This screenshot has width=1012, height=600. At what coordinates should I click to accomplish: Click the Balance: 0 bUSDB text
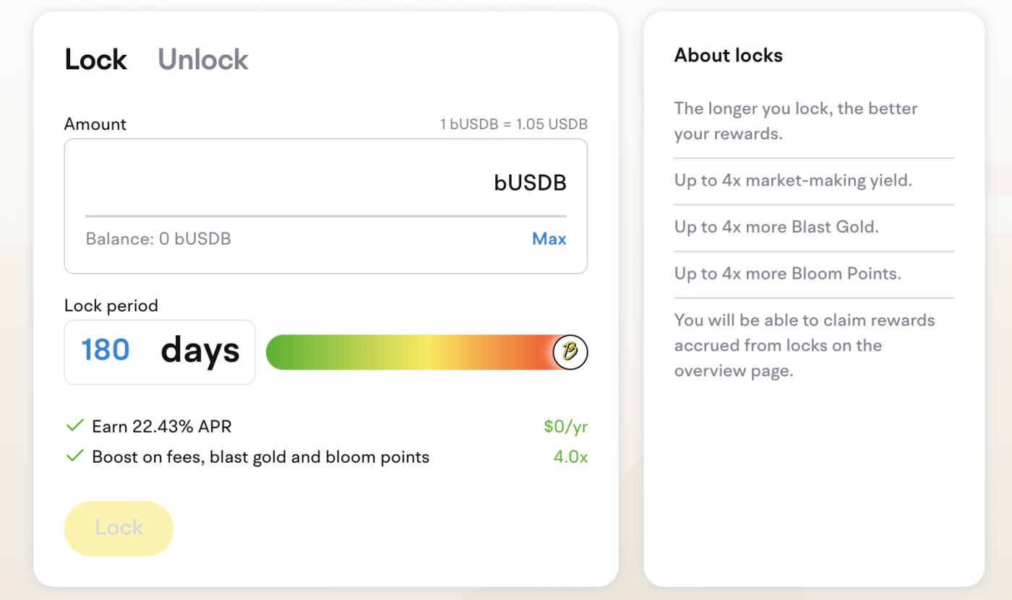click(x=158, y=239)
